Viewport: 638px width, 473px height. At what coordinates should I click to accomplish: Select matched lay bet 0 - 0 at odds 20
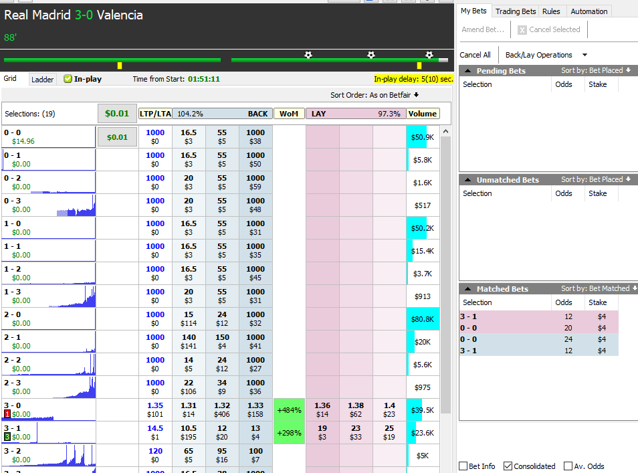(539, 328)
